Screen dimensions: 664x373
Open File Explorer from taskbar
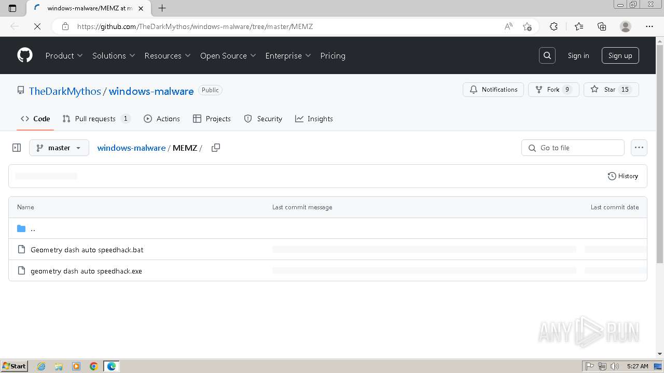click(x=59, y=366)
